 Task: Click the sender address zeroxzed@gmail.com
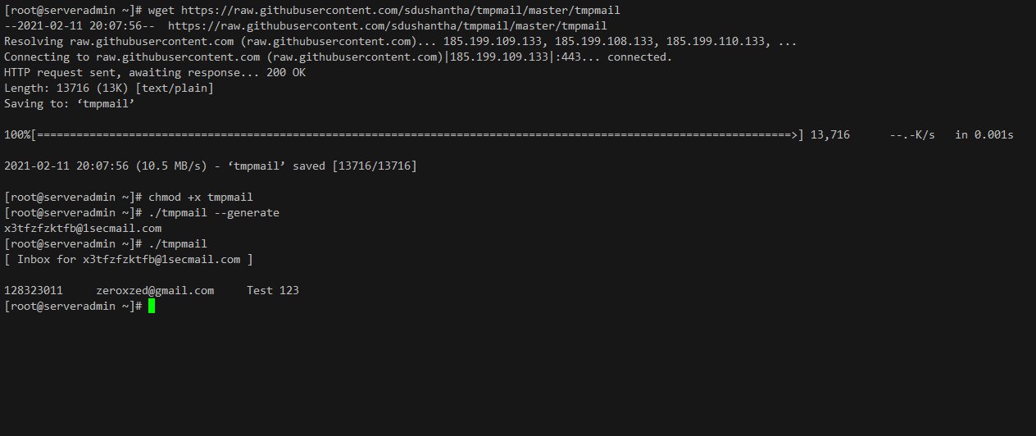[155, 290]
